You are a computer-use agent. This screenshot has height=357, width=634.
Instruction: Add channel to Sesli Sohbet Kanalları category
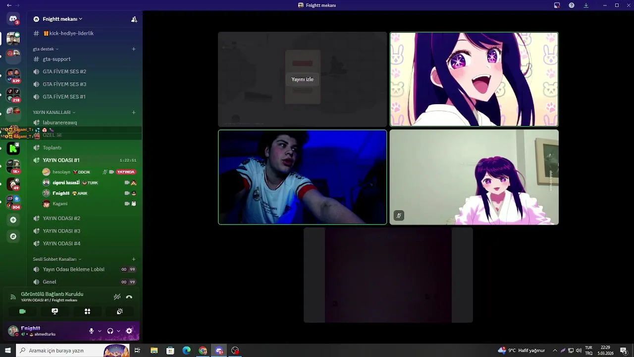(134, 259)
